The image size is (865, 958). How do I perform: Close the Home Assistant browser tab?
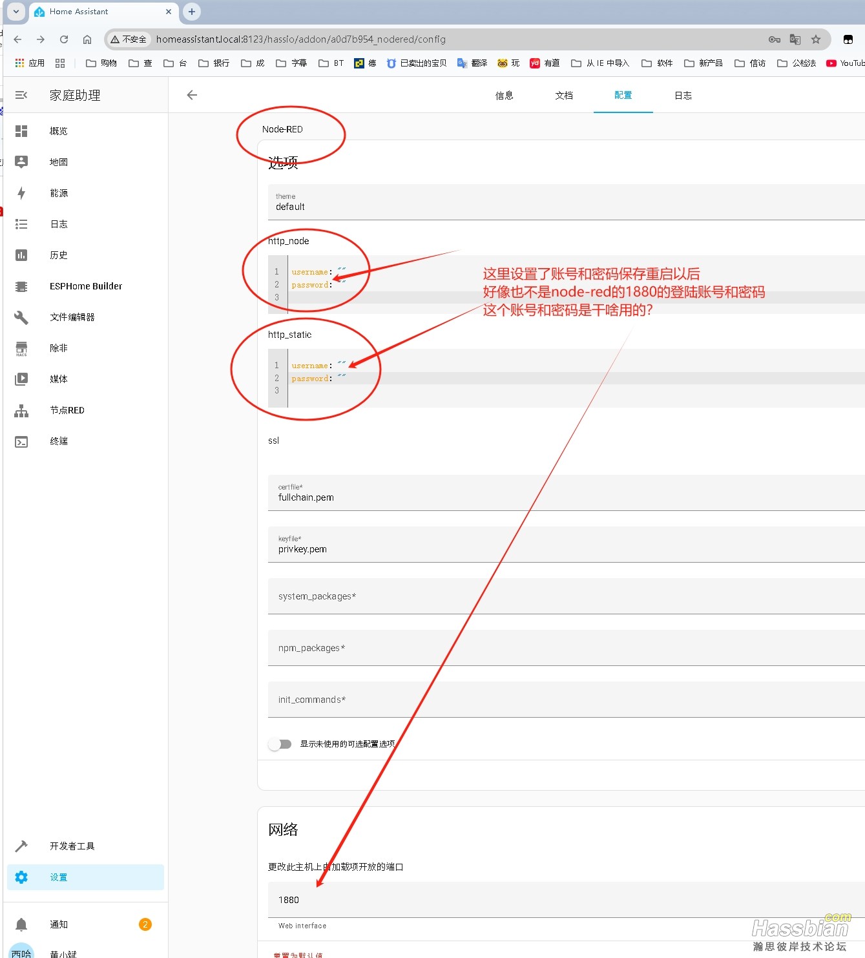[x=169, y=12]
